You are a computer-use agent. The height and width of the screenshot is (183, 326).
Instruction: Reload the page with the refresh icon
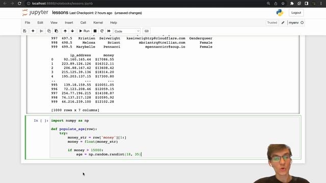(19, 4)
